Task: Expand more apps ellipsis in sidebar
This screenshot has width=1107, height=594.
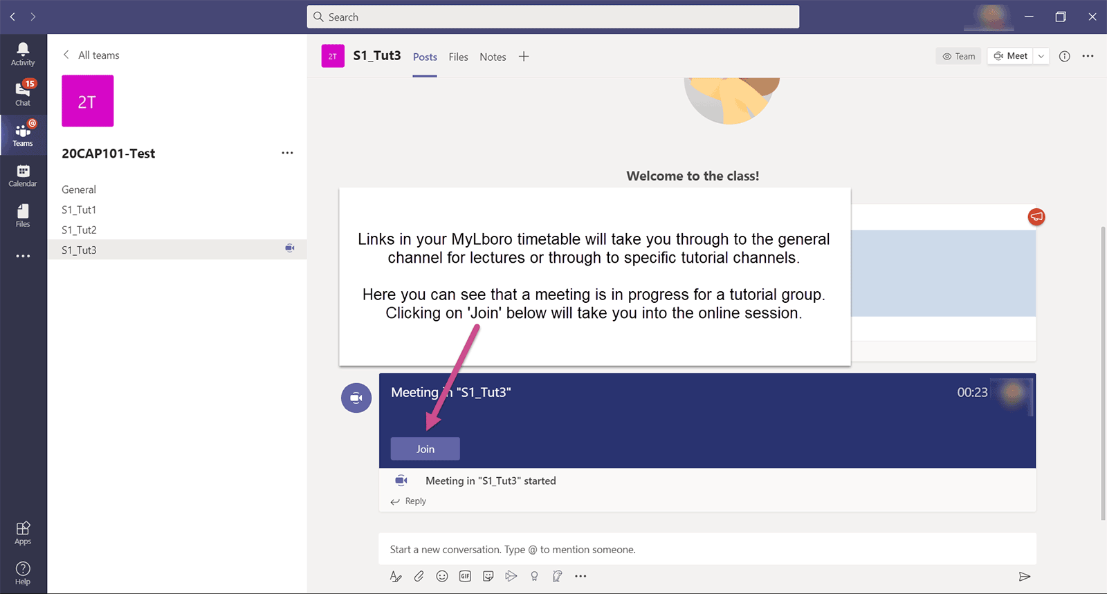Action: pos(23,256)
